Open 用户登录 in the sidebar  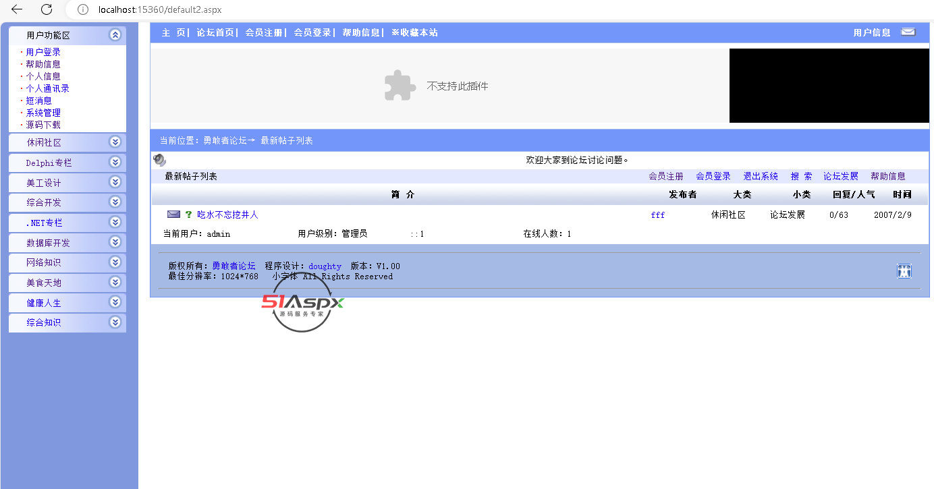(43, 52)
